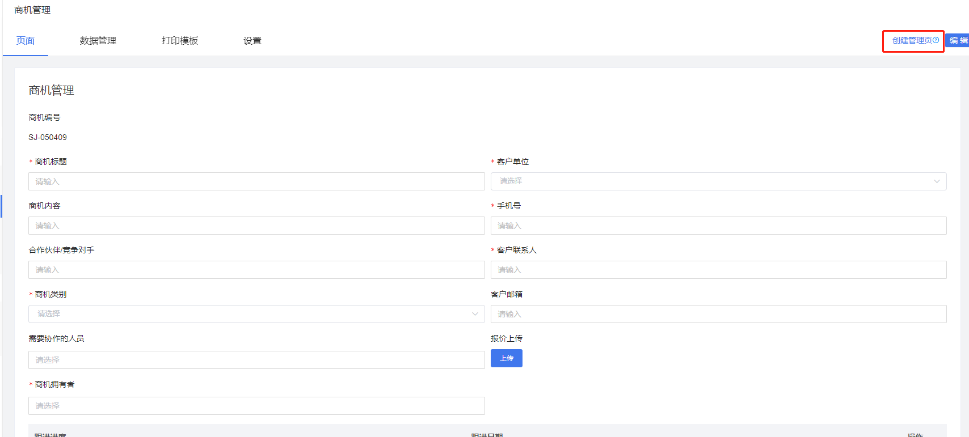The height and width of the screenshot is (437, 969).
Task: Expand the 客户单位 dropdown arrow
Action: (937, 181)
